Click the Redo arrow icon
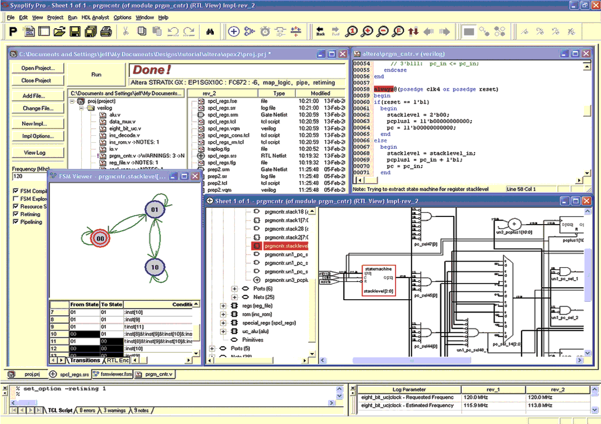The width and height of the screenshot is (601, 424). [x=189, y=32]
